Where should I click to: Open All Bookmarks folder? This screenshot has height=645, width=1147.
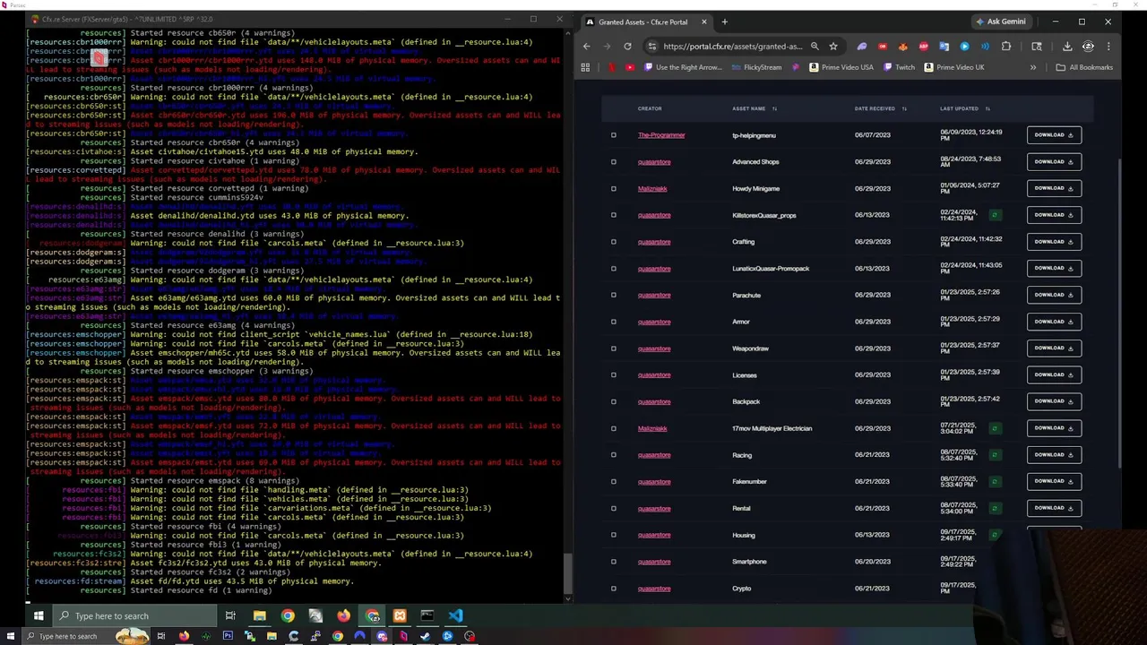tap(1084, 67)
